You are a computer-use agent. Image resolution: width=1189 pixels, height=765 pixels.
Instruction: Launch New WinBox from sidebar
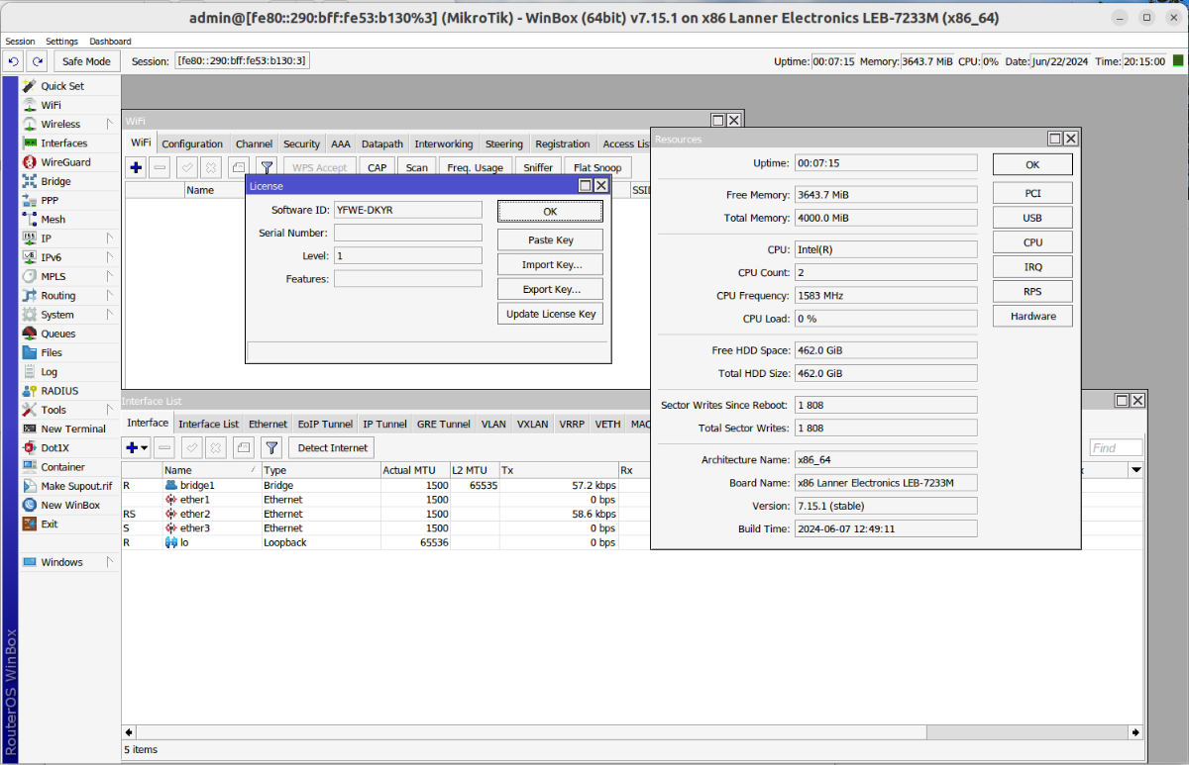click(x=69, y=505)
